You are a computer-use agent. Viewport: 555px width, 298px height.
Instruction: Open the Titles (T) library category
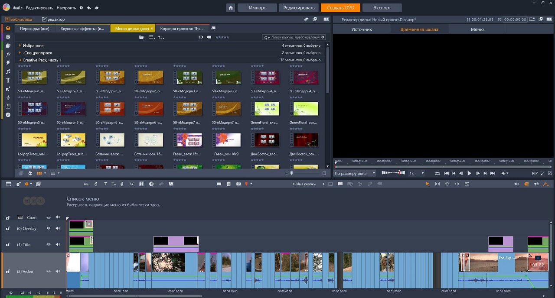[x=8, y=80]
